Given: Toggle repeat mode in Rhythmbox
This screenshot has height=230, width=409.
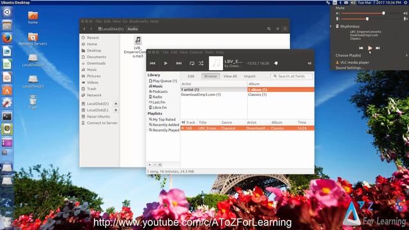Looking at the screenshot, I should point(192,63).
